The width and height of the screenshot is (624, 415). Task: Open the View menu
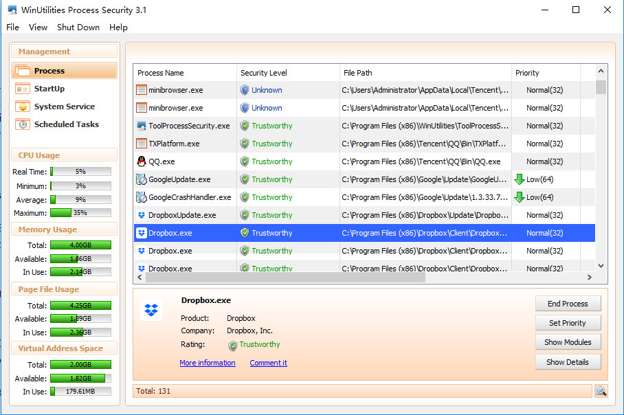pos(38,27)
